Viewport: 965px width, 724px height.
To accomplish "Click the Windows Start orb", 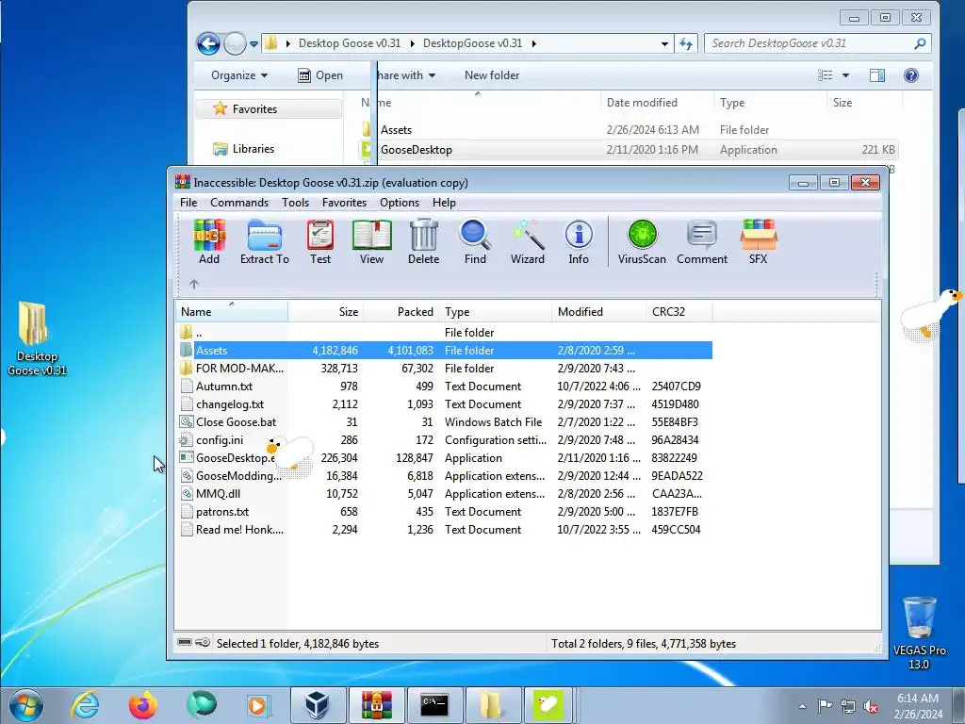I will (x=25, y=705).
